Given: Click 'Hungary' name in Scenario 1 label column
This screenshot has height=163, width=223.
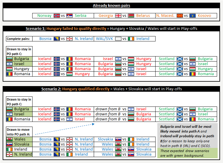Looking at the screenshot, I should 22,69.
